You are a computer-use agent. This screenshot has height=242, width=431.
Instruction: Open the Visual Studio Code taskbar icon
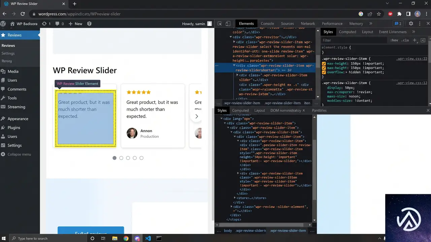tap(148, 238)
